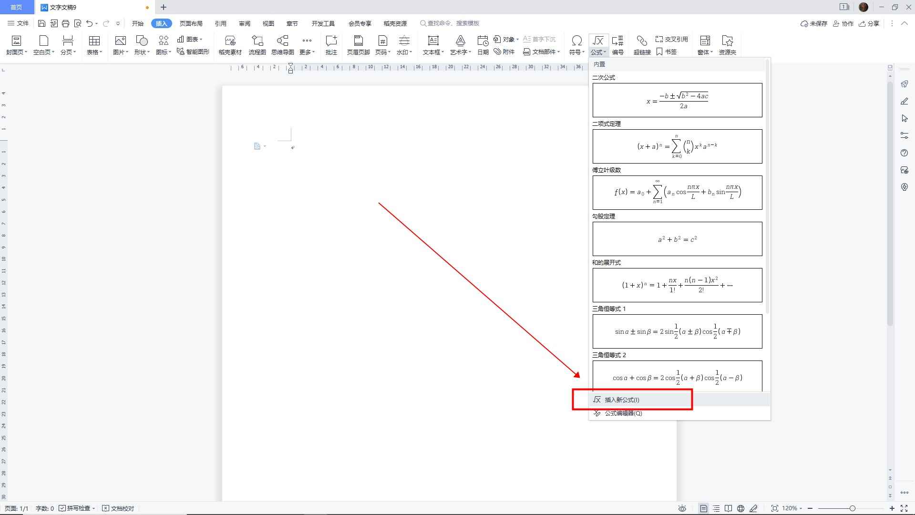Toggle 文档校对 document proofreading

pos(119,508)
